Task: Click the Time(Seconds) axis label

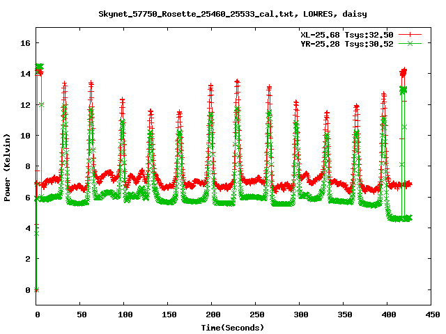Action: [x=233, y=328]
